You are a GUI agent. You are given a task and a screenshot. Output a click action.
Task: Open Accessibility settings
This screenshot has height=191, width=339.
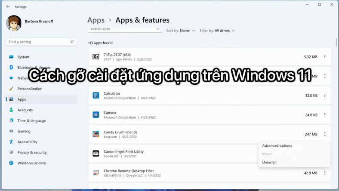(41, 142)
